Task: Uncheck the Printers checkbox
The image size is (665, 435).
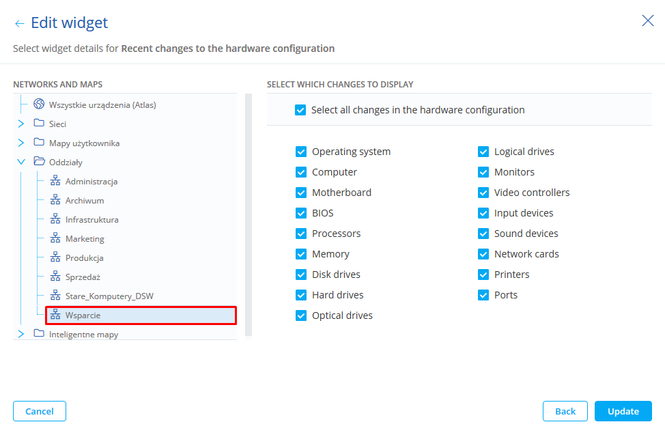Action: pyautogui.click(x=483, y=275)
